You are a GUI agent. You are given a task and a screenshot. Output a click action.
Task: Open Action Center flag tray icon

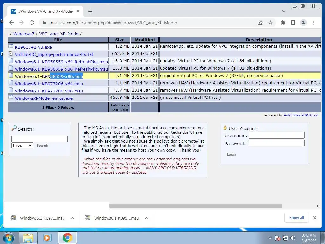(x=278, y=238)
